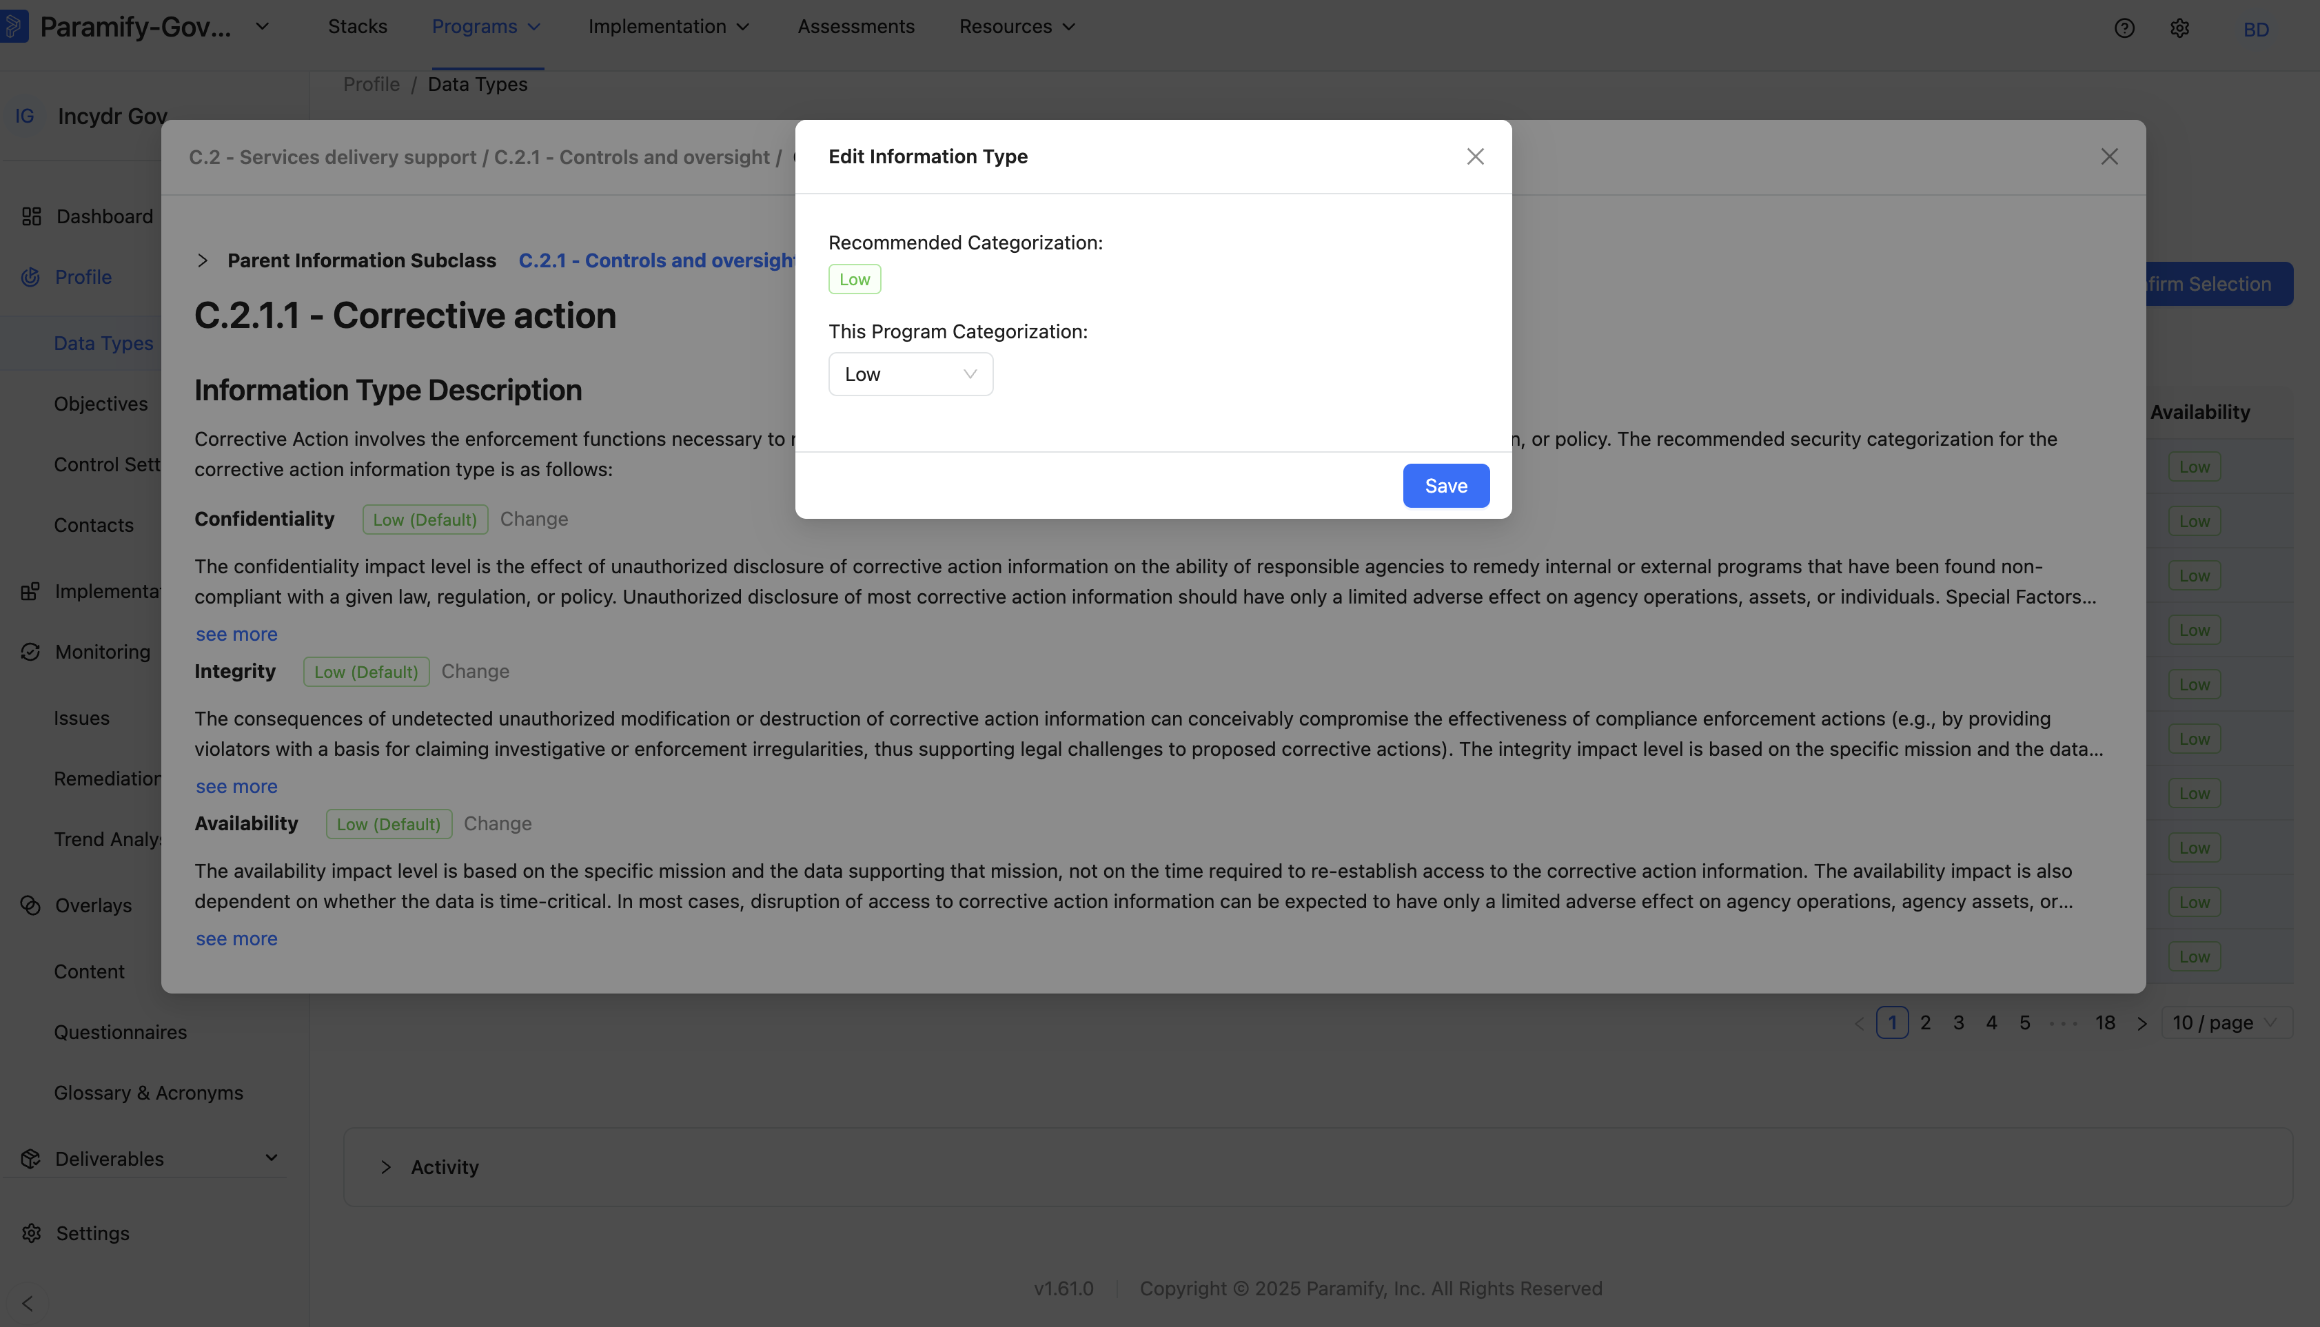Go to page 4
Screen dimensions: 2320x1327
pos(1992,1022)
